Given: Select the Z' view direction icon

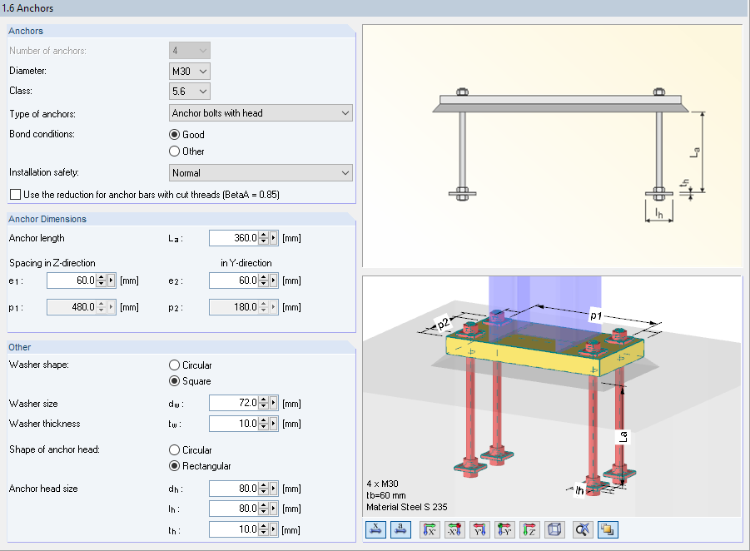Looking at the screenshot, I should tap(529, 529).
